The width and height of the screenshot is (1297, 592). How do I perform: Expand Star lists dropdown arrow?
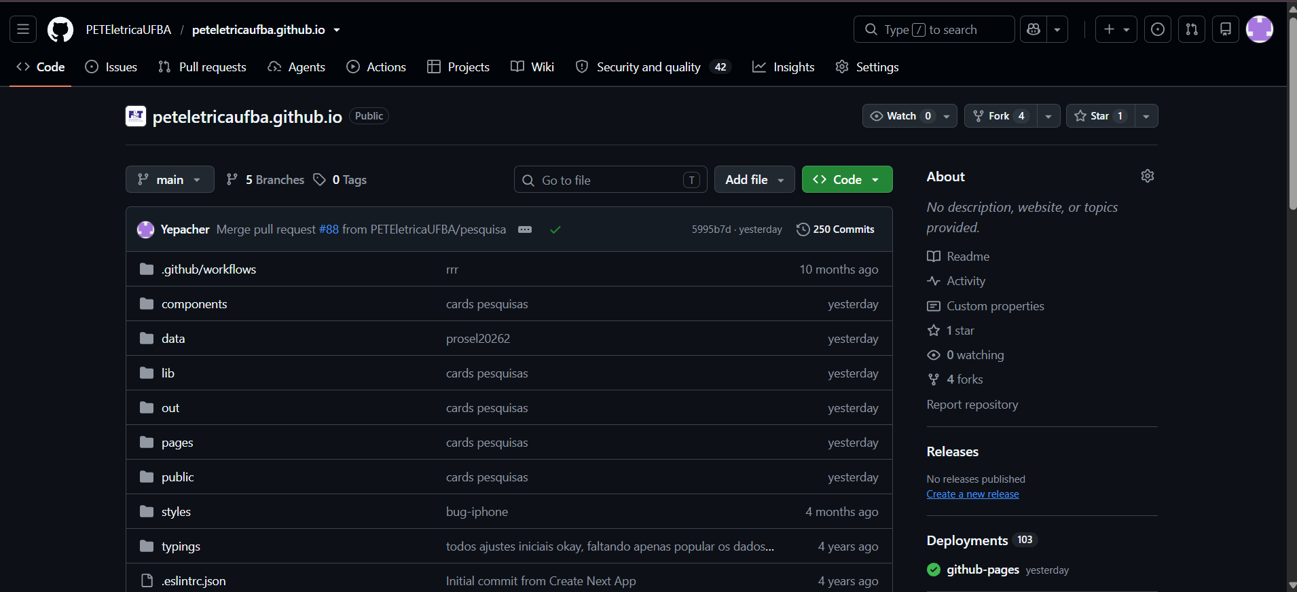[x=1146, y=116]
